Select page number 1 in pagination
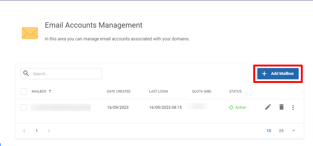This screenshot has width=313, height=146. [x=37, y=131]
